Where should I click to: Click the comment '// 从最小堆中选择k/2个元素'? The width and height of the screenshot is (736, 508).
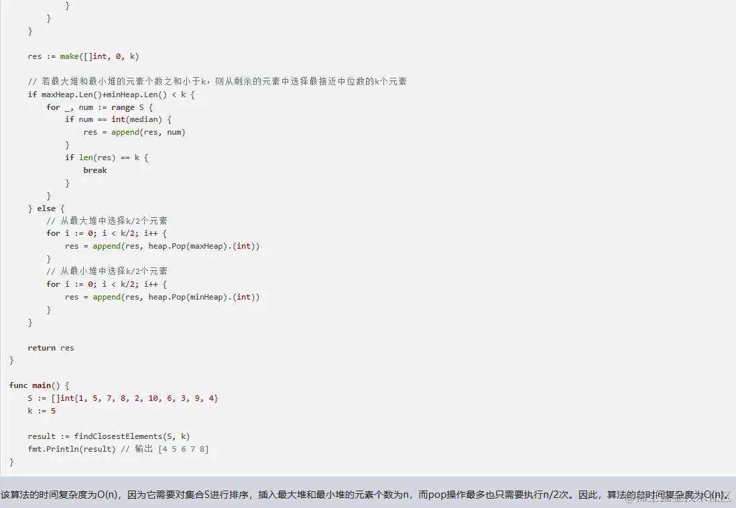click(x=107, y=271)
